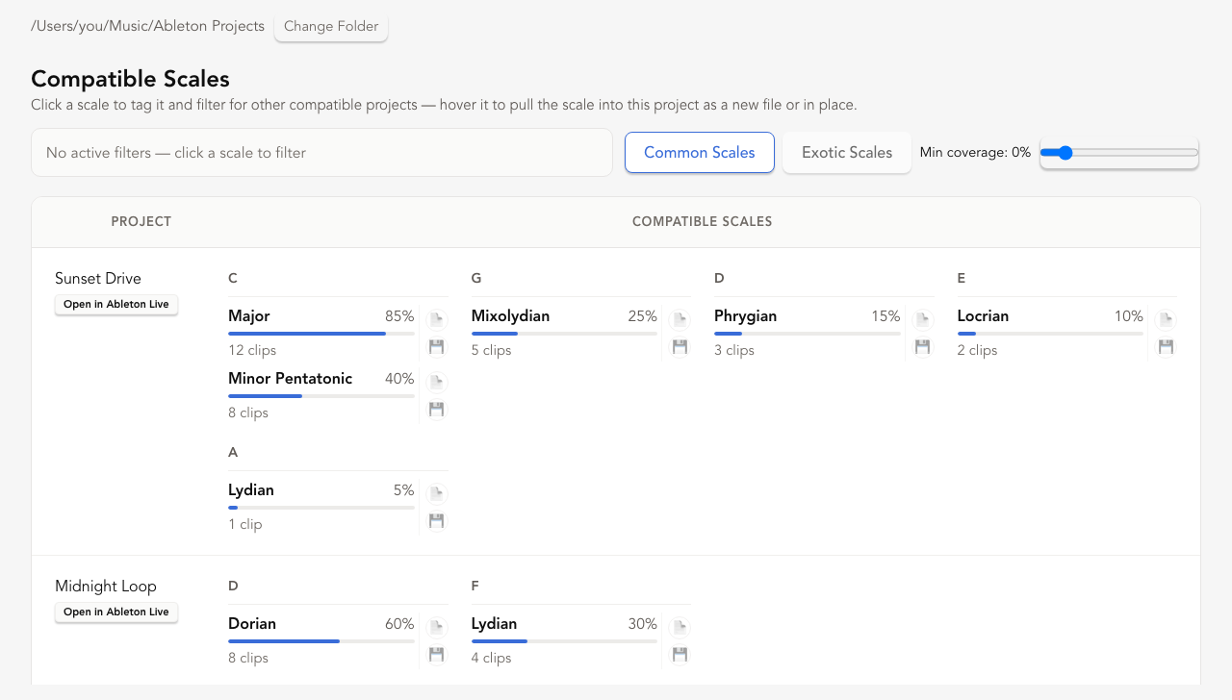The height and width of the screenshot is (700, 1232).
Task: Click the Midnight Loop project name
Action: click(106, 586)
